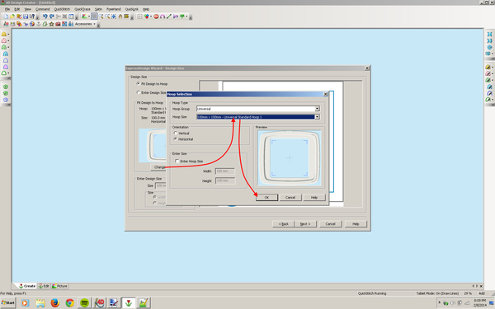495x309 pixels.
Task: Click the green diagonal line tool icon
Action: [169, 16]
